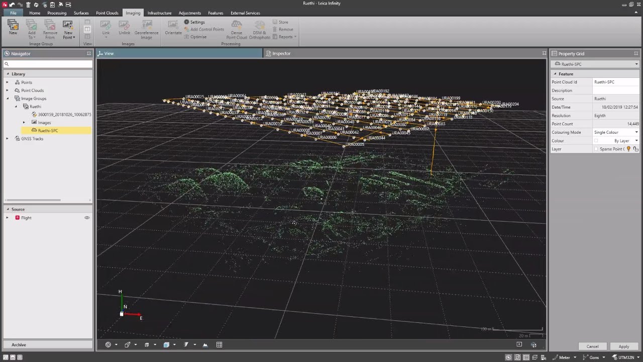Viewport: 643px width, 362px height.
Task: Toggle visibility eye for Flight source
Action: [87, 218]
